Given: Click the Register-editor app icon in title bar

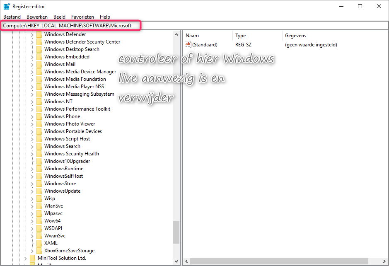Looking at the screenshot, I should (7, 7).
